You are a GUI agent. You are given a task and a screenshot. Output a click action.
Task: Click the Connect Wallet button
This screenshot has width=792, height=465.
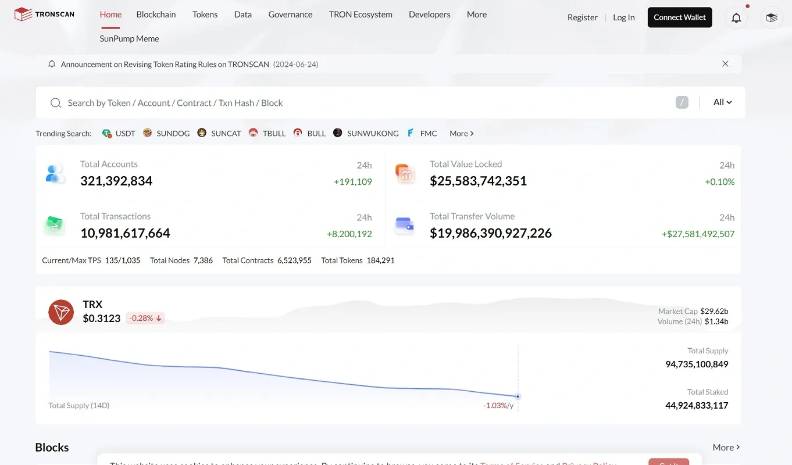(x=680, y=17)
